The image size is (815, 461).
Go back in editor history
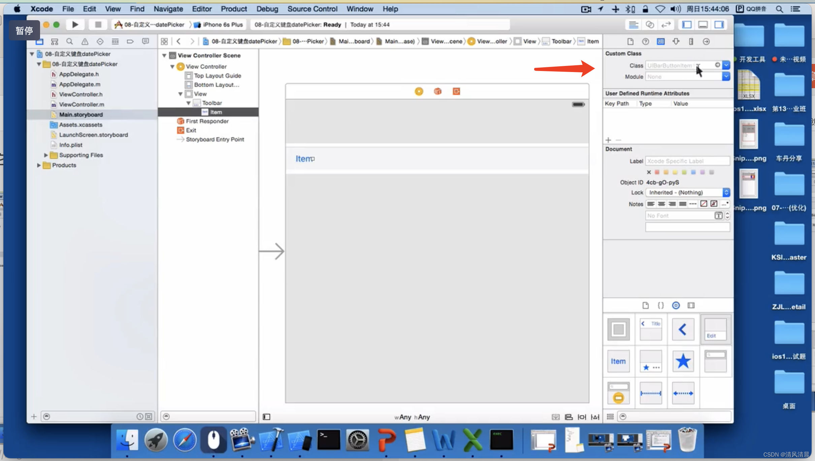pos(178,41)
